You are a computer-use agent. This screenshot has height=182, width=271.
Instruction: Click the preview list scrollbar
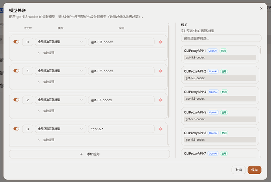[260, 51]
